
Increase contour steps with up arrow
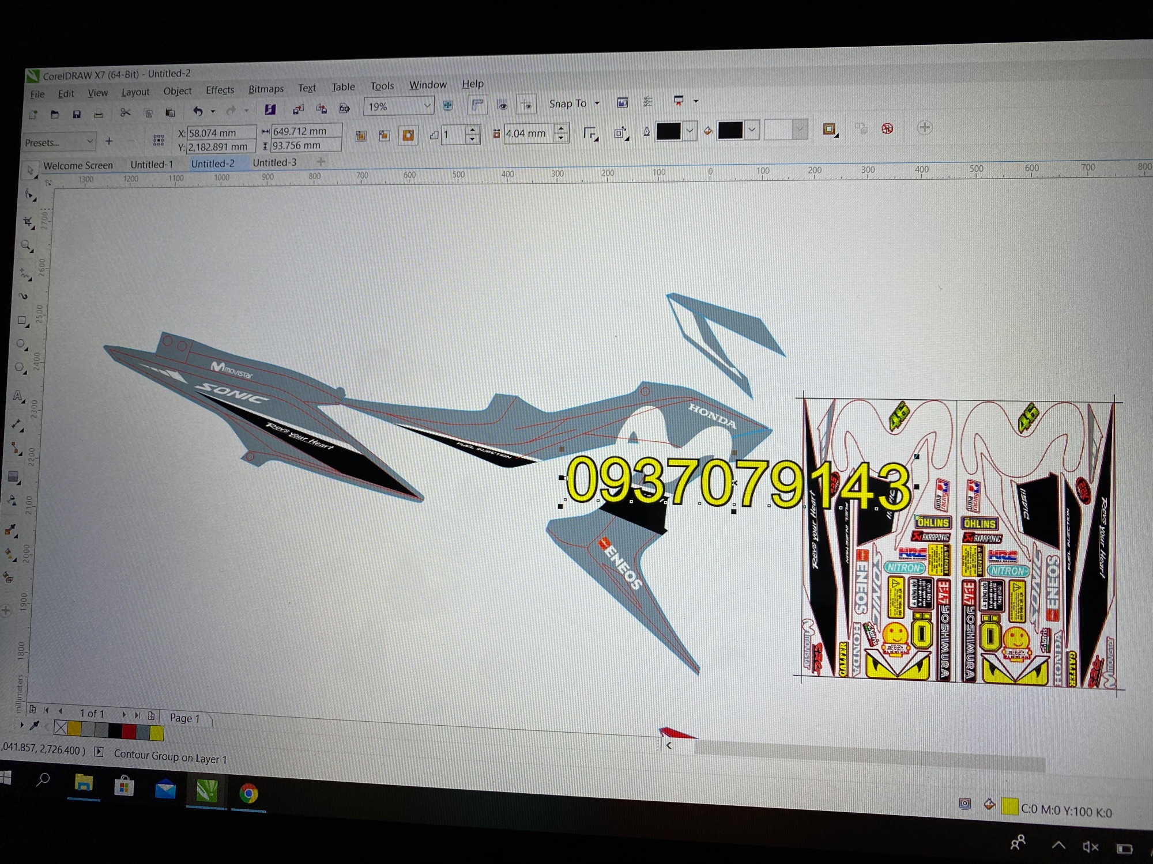pyautogui.click(x=472, y=130)
